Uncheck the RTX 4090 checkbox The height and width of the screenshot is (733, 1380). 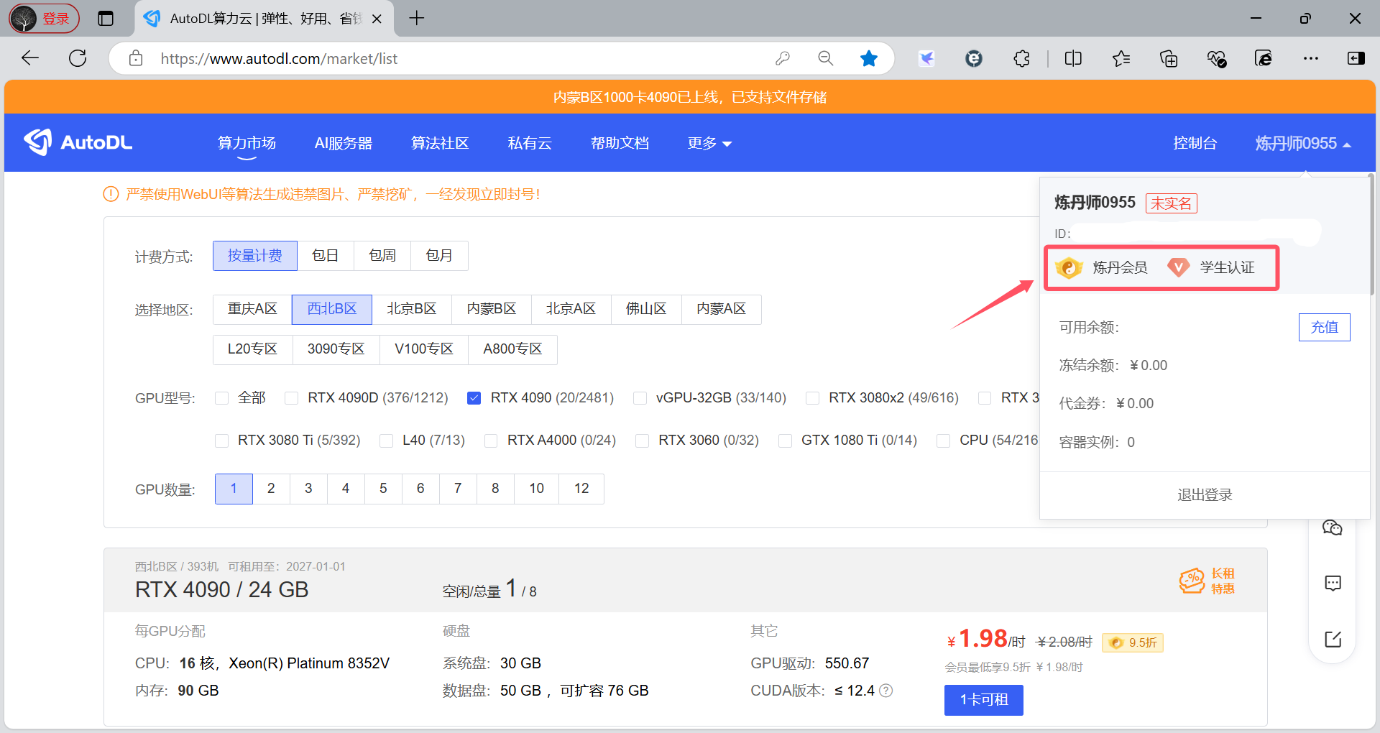[474, 398]
